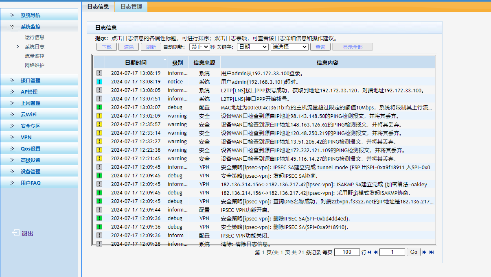Click yellow warning icon of 172.232.121.109 row
This screenshot has width=491, height=277.
(99, 150)
